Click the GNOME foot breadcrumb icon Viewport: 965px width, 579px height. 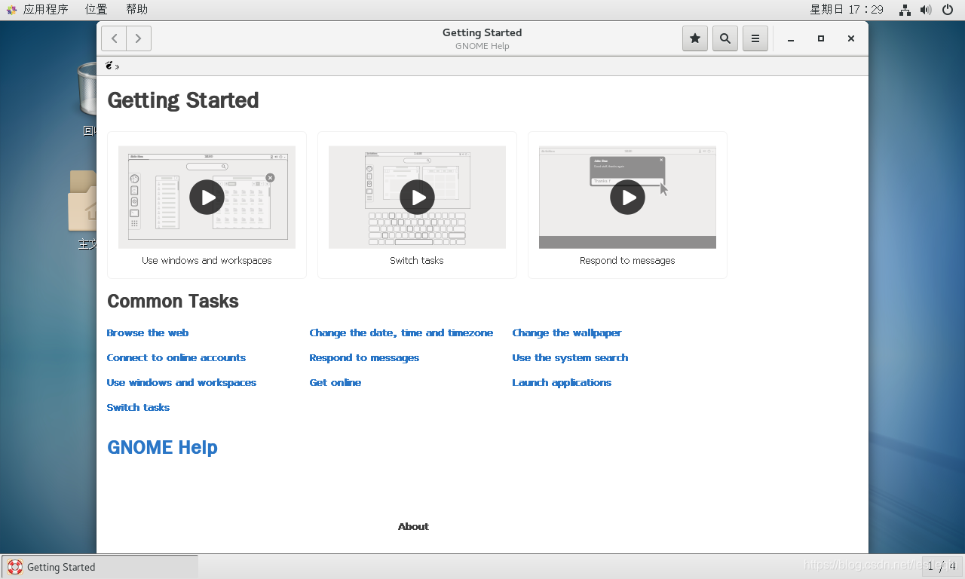(x=109, y=66)
